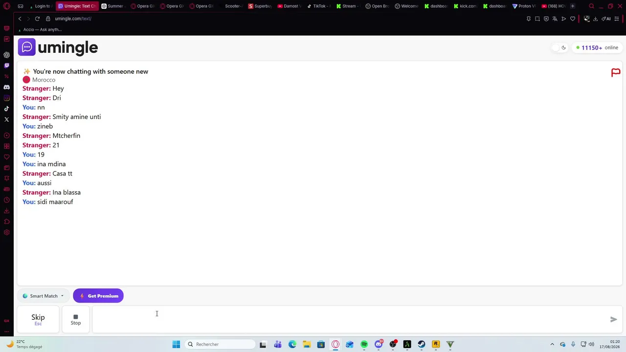Open TikTok from the sidebar

[x=6, y=109]
